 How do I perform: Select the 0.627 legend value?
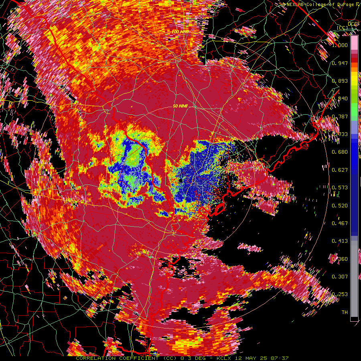pos(340,170)
